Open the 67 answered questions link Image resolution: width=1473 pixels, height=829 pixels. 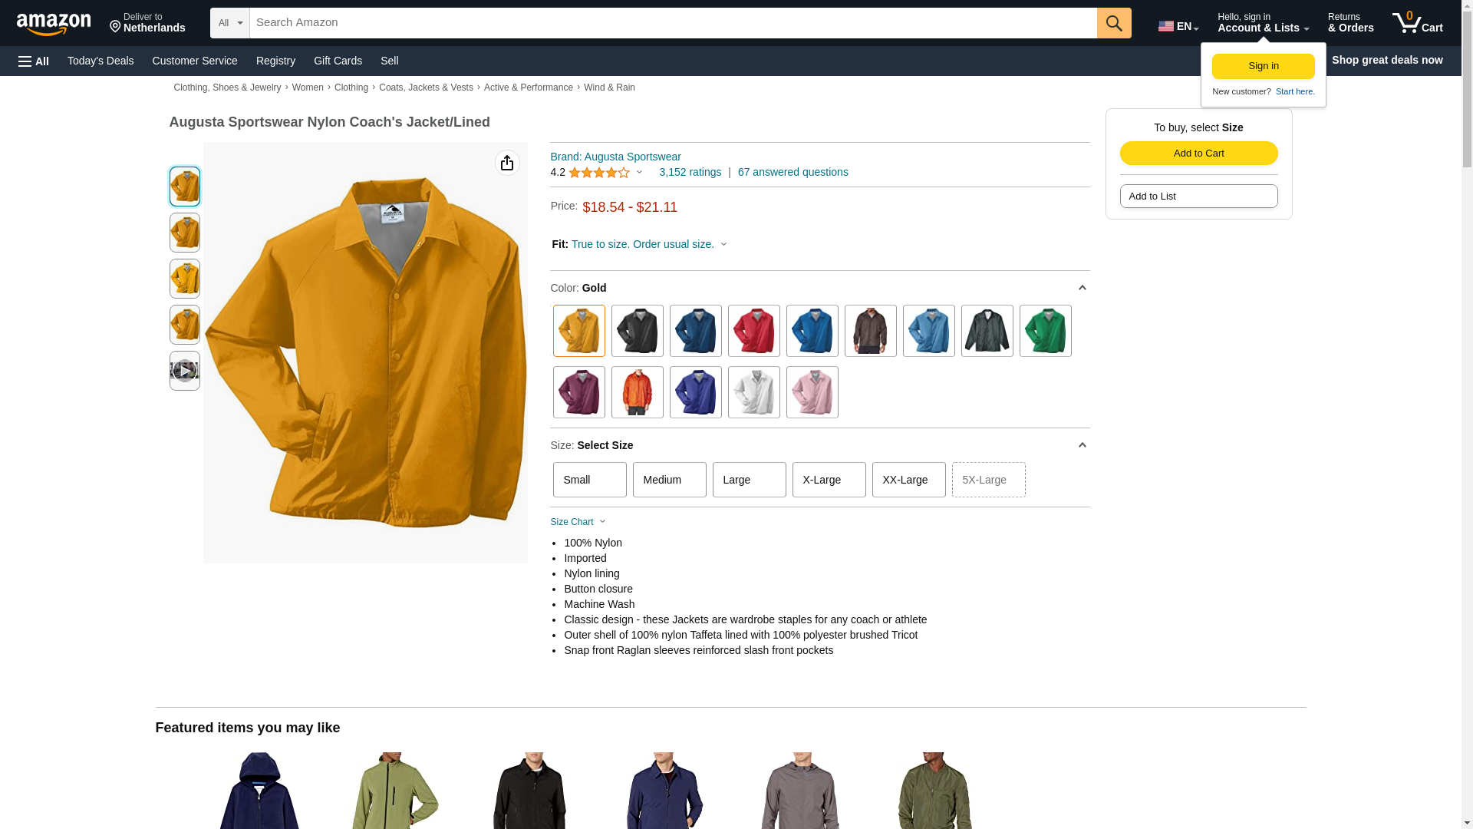[x=793, y=172]
